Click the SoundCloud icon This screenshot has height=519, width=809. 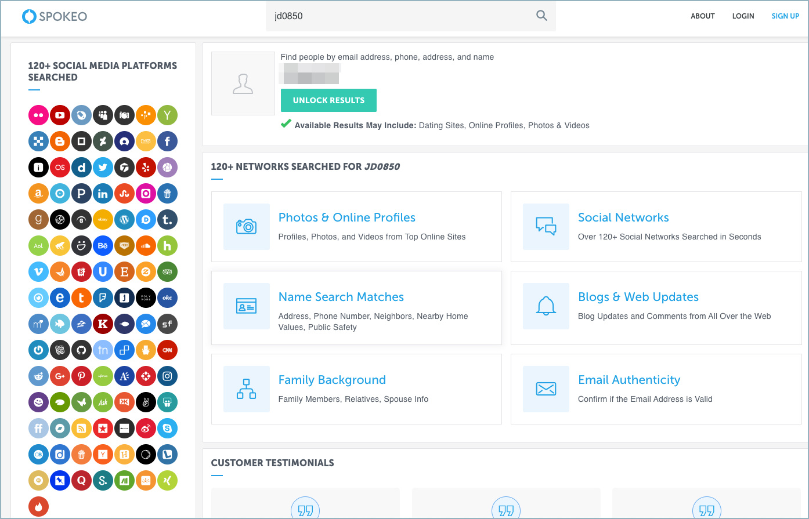tap(146, 246)
